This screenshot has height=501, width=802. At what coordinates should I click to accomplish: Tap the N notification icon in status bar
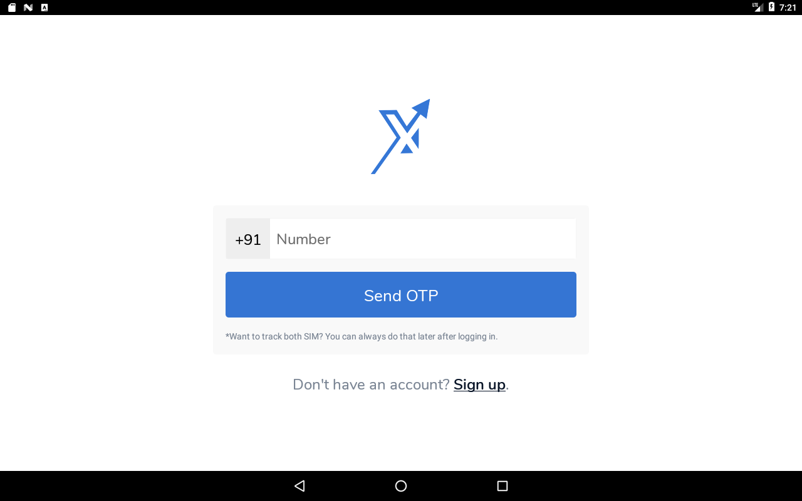point(28,8)
